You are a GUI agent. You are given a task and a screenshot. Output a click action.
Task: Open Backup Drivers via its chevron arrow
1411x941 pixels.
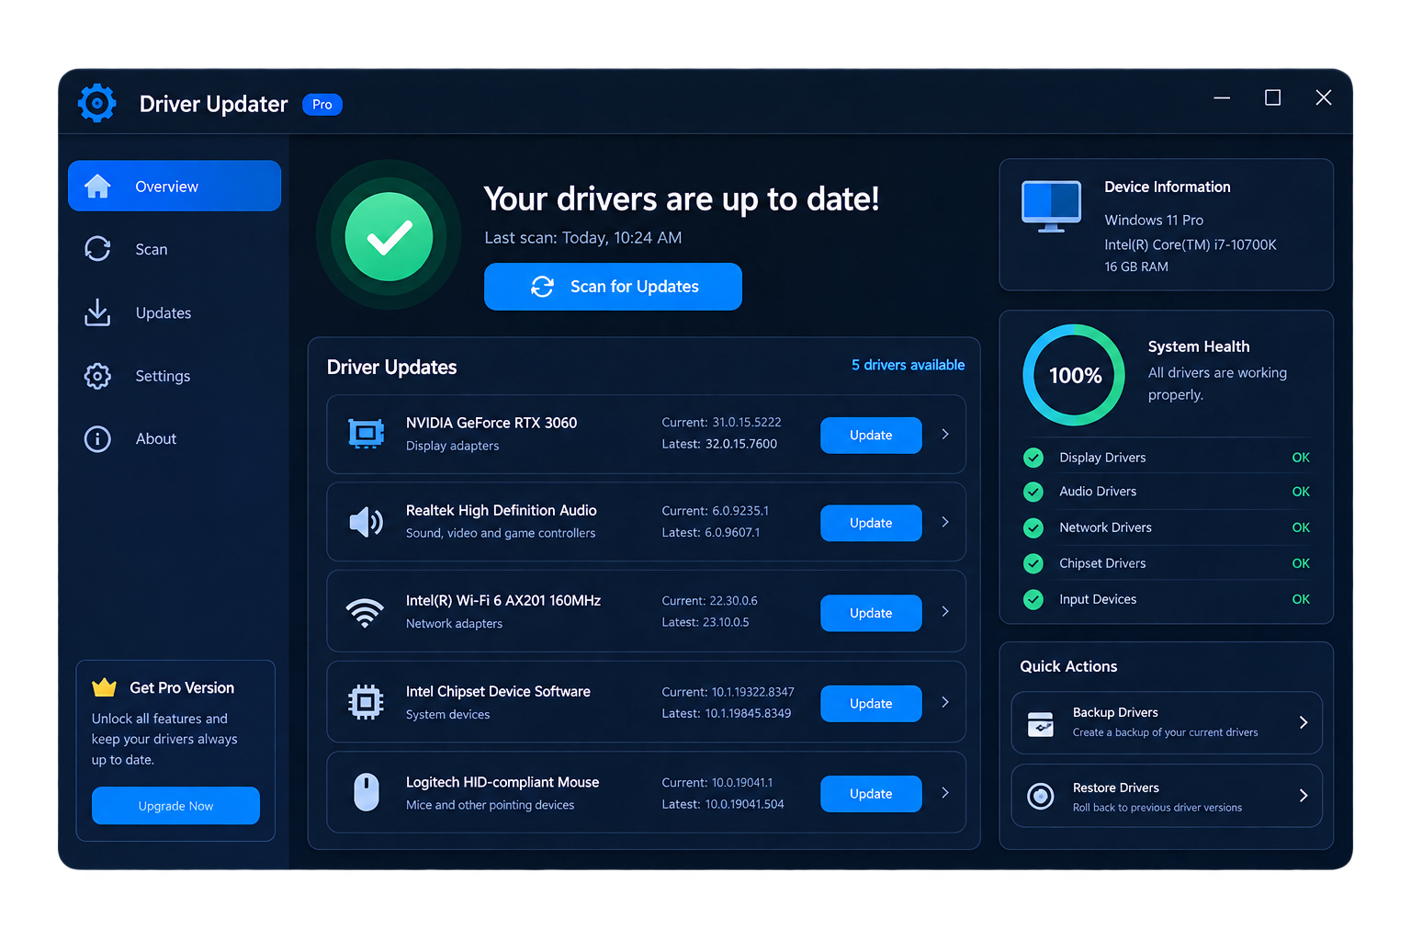pyautogui.click(x=1304, y=722)
